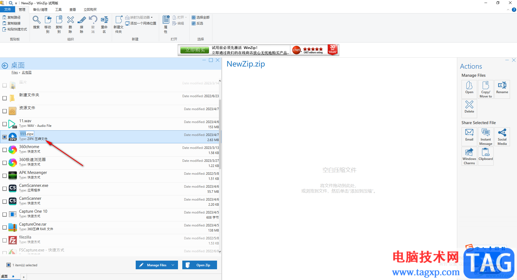Screen dimensions: 517x280
Task: Click the Rename (重命名) ribbon icon
Action: [104, 24]
